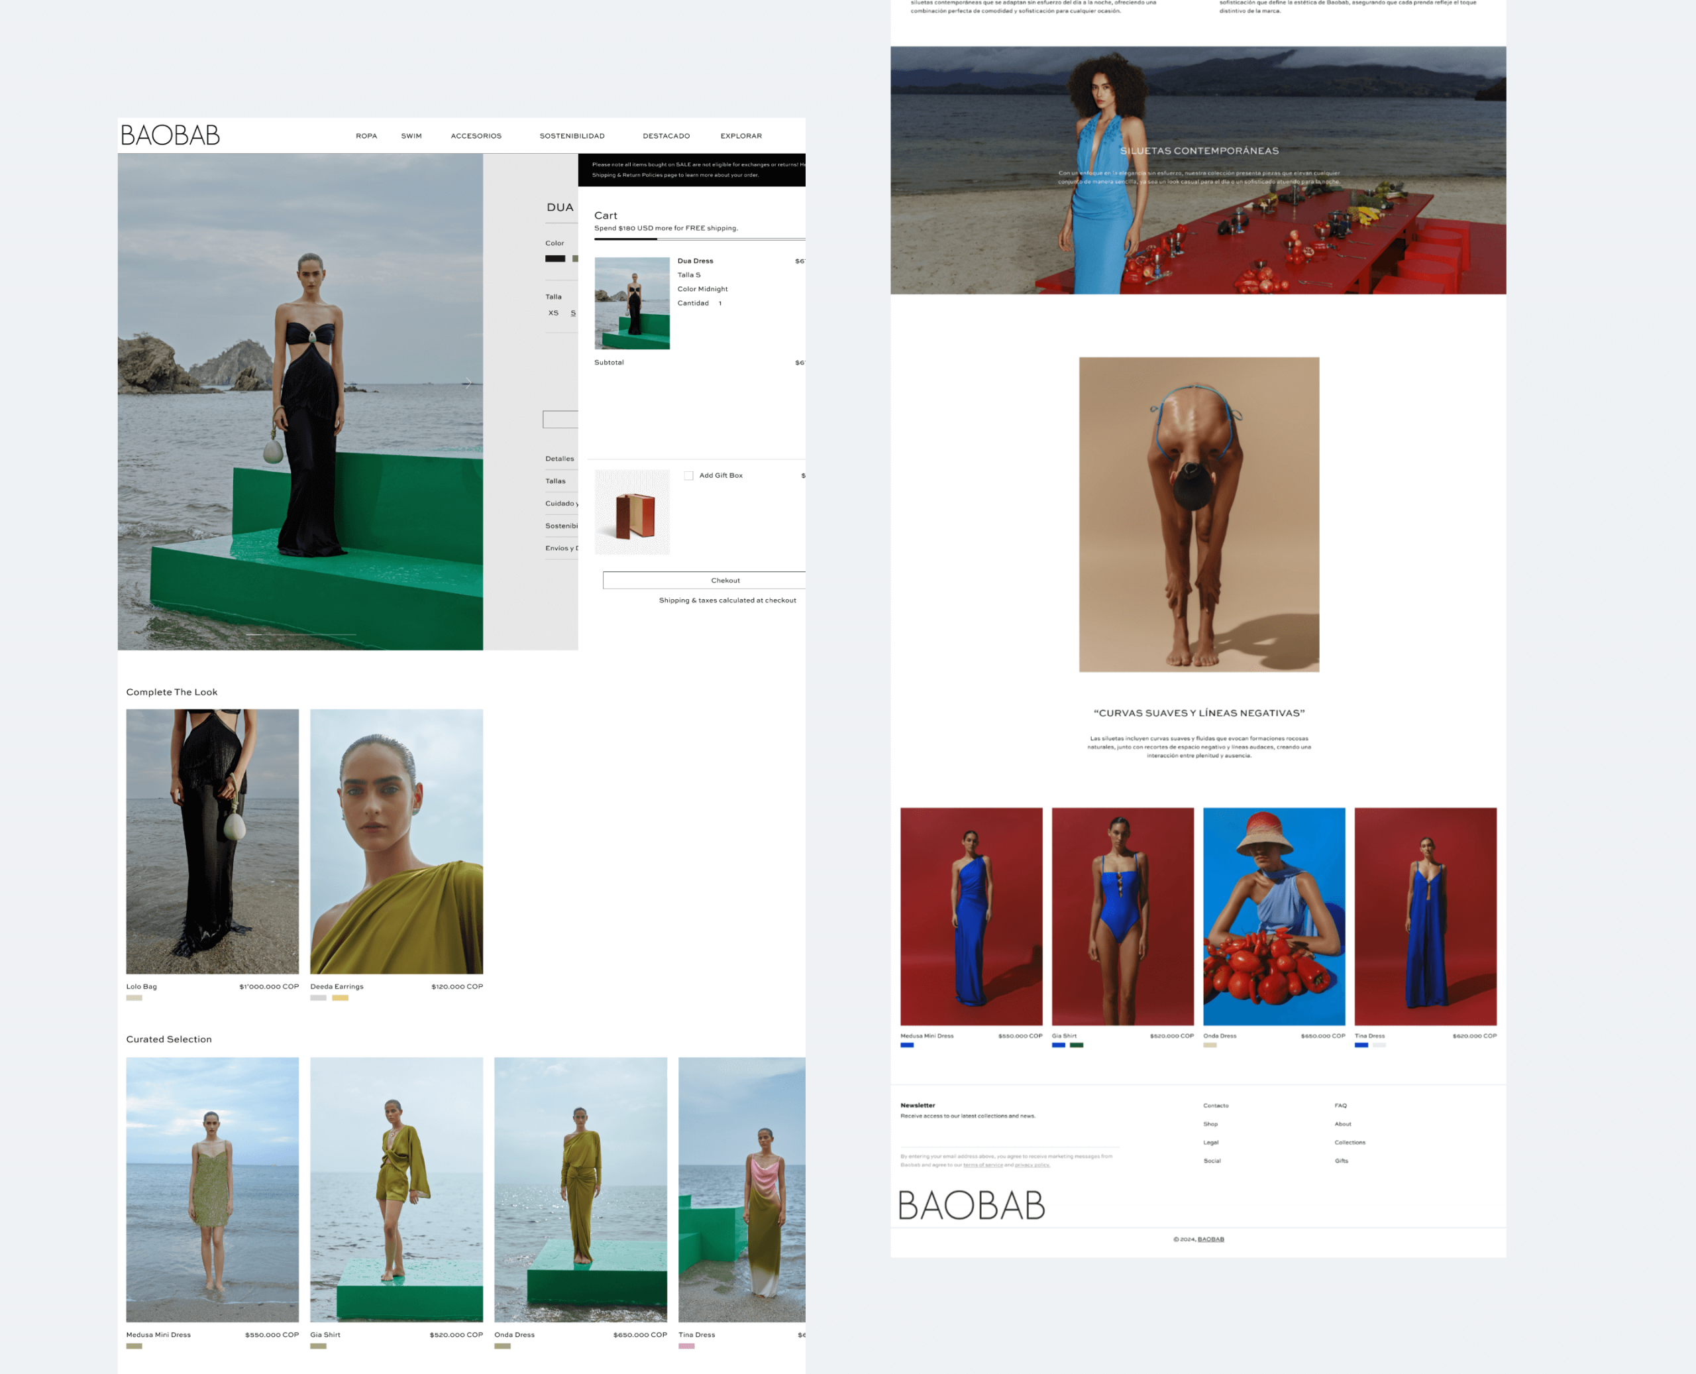
Task: Expand the Tallas accordion row
Action: coord(555,481)
